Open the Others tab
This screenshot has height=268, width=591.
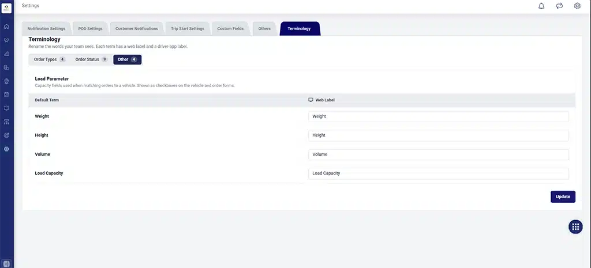(x=264, y=29)
